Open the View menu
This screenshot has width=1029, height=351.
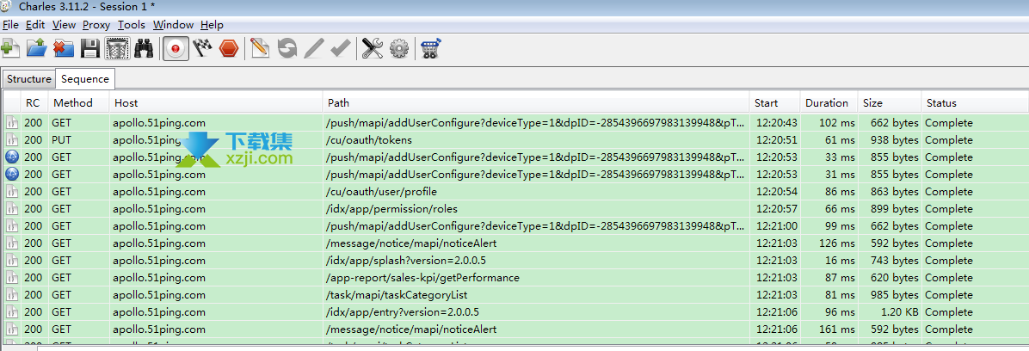(x=64, y=25)
